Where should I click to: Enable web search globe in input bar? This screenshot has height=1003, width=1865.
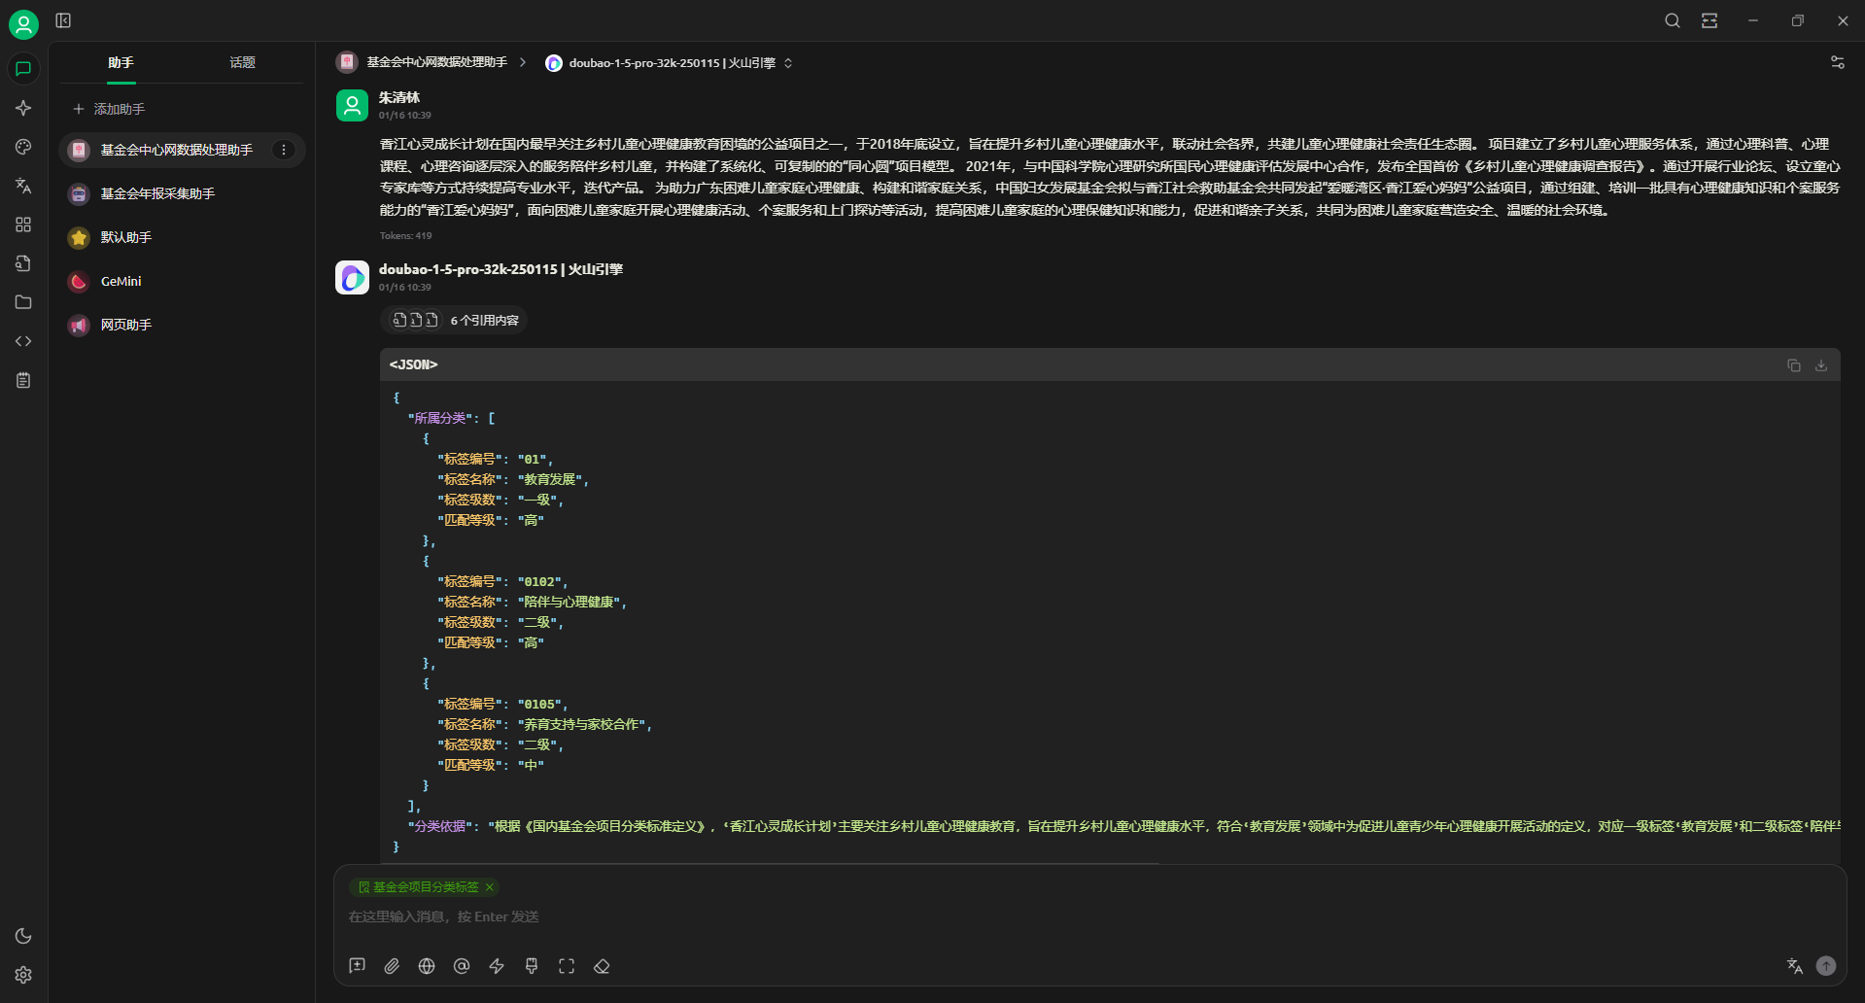(427, 966)
